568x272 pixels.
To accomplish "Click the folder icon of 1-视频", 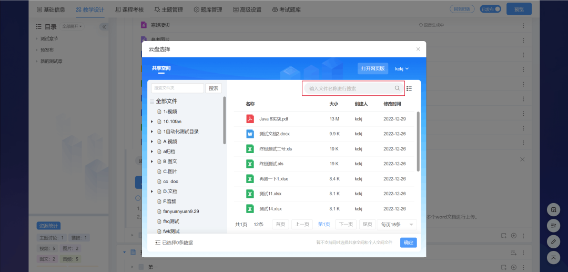I will pos(159,112).
